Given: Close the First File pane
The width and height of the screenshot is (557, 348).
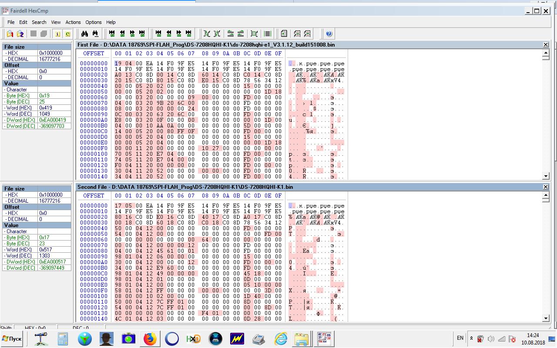Looking at the screenshot, I should pos(546,45).
